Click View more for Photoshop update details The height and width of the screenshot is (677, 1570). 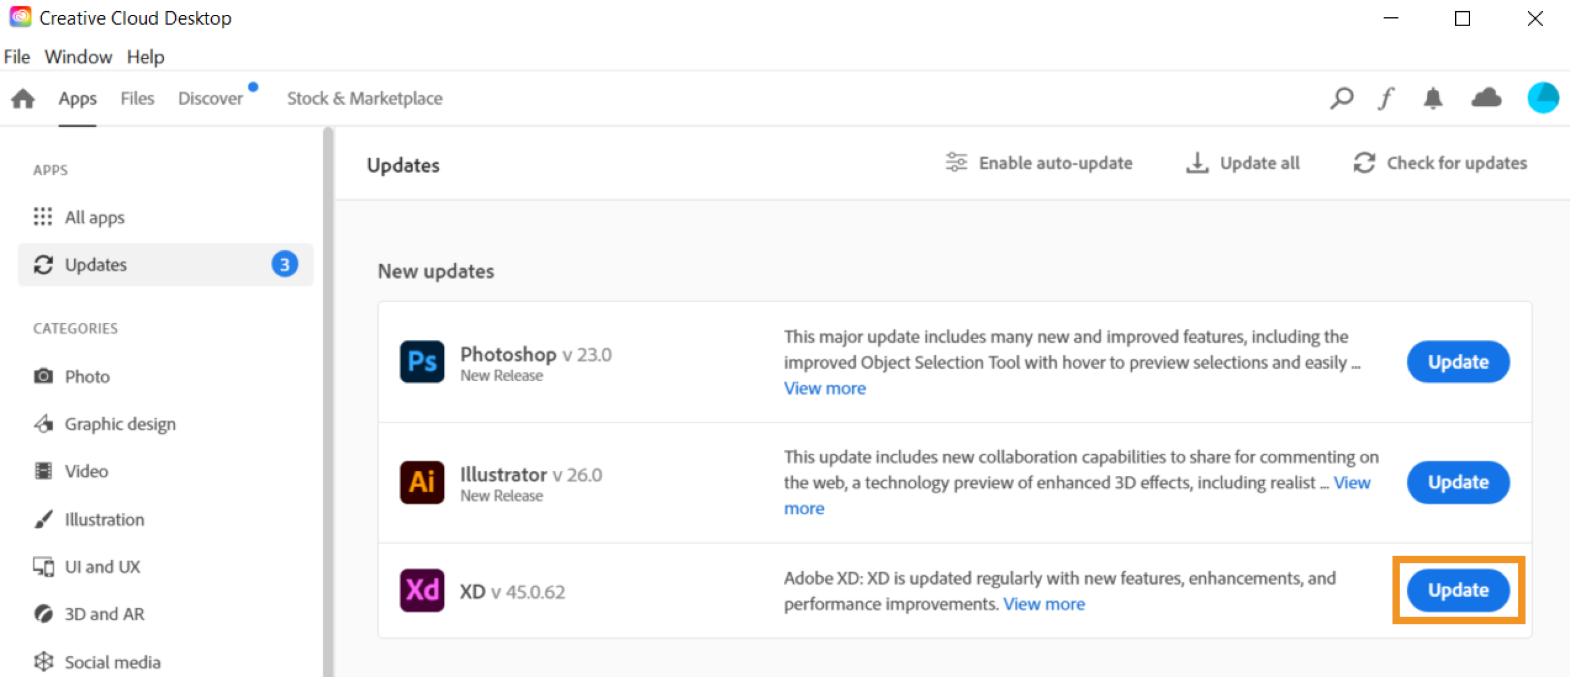[x=824, y=388]
